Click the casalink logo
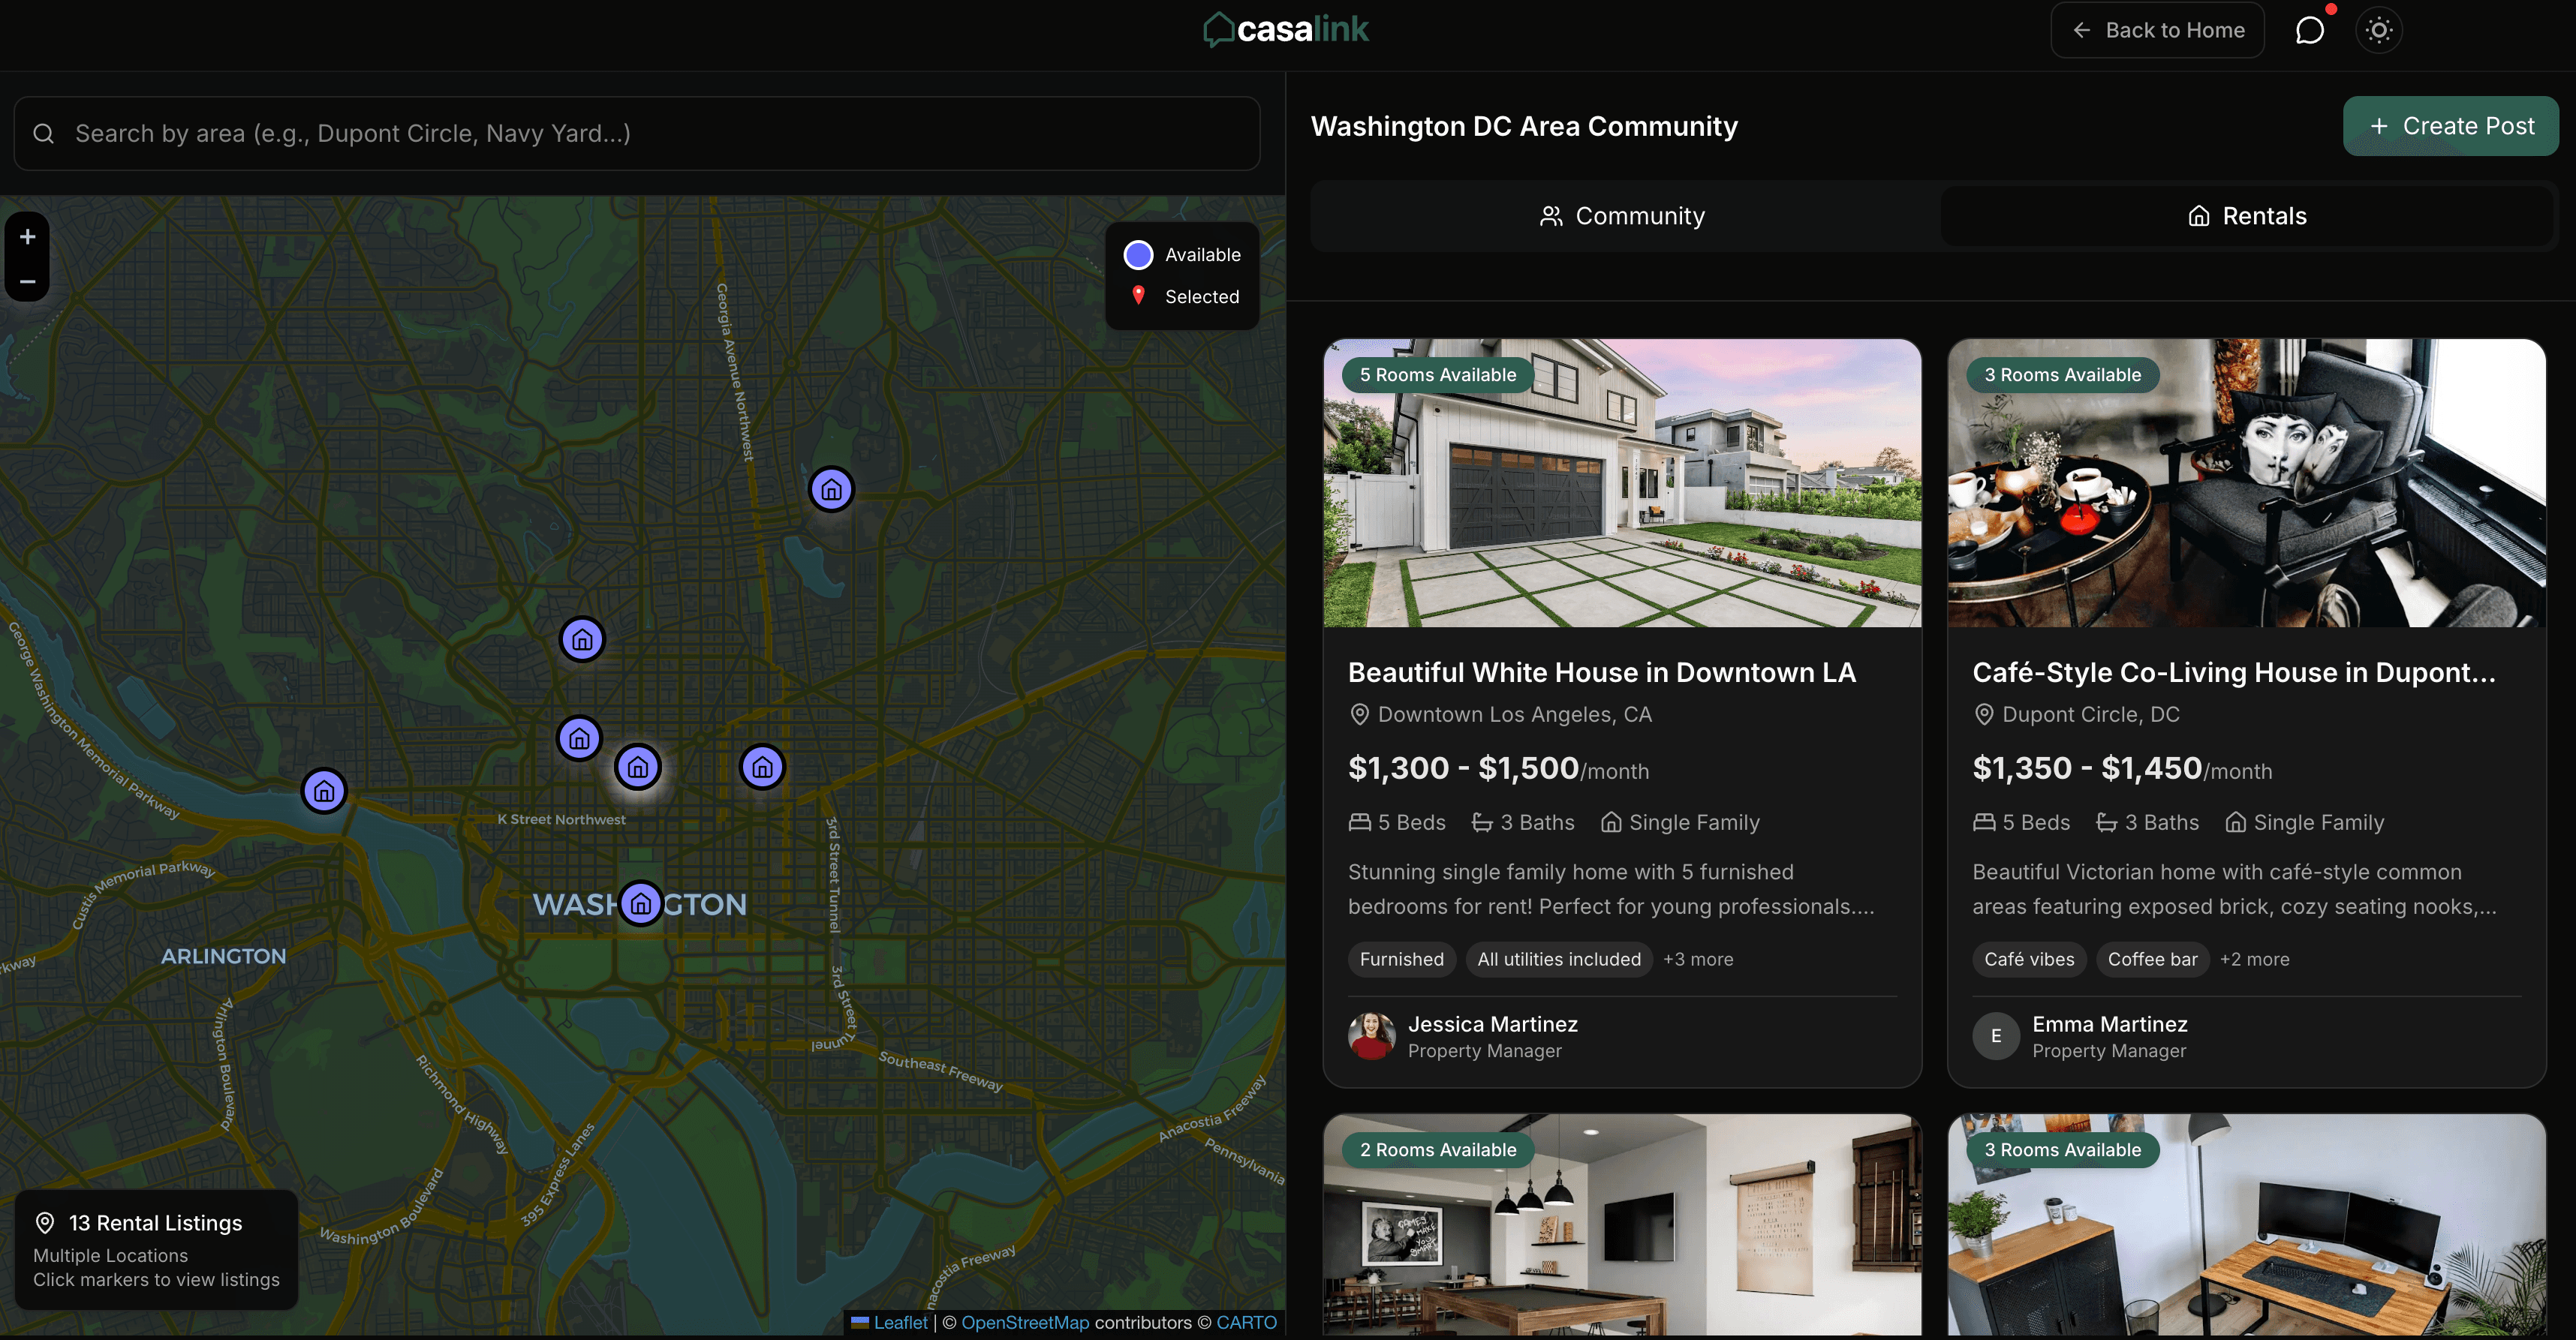The height and width of the screenshot is (1340, 2576). coord(1286,29)
